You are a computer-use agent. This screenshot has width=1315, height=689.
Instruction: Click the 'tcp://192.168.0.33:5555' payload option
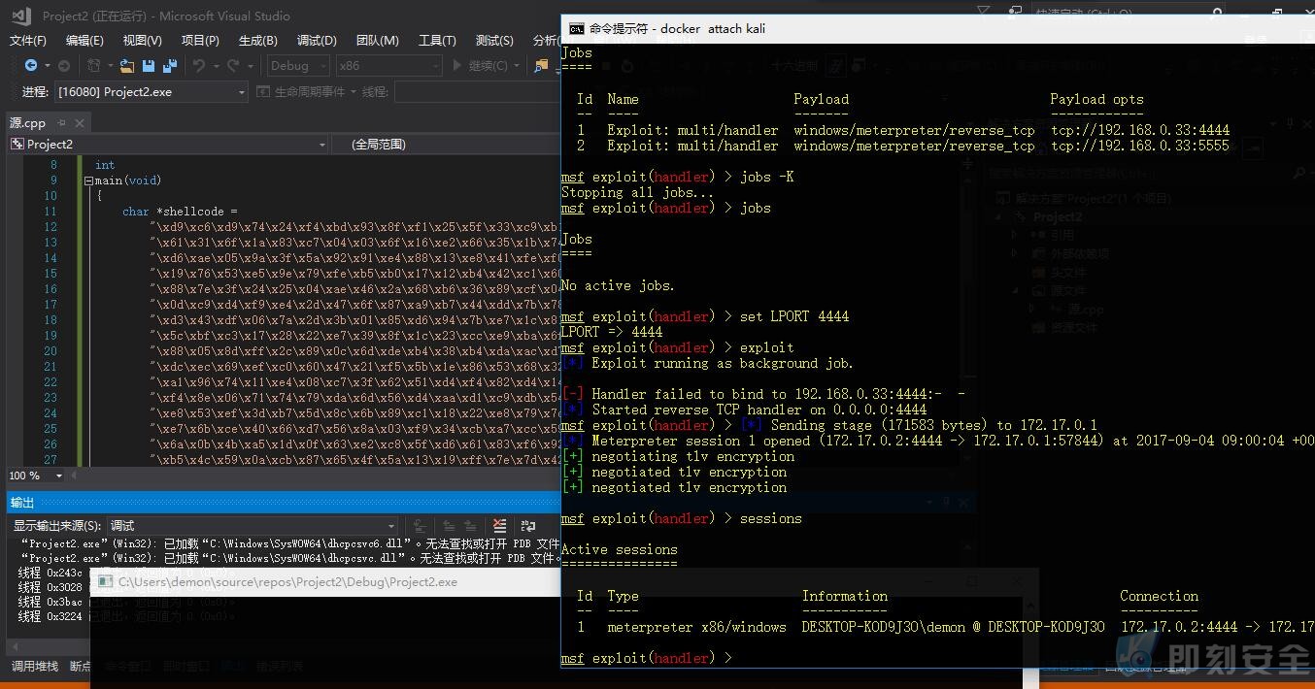point(1140,146)
